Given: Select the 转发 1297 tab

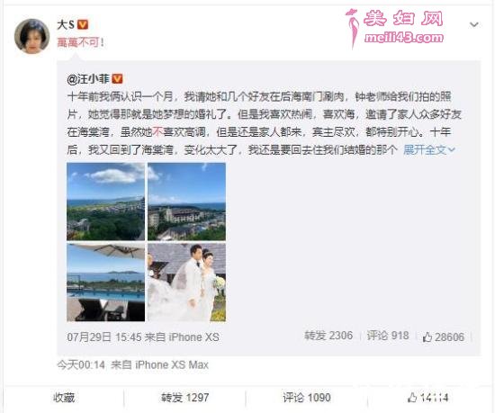Looking at the screenshot, I should [185, 398].
